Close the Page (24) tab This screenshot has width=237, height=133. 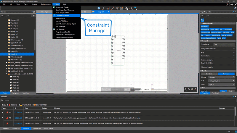point(109,12)
